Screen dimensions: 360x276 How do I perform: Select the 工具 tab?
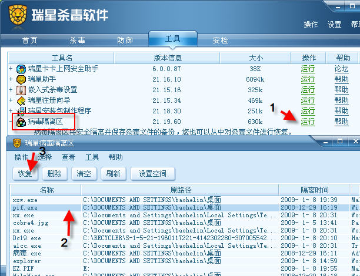173,39
